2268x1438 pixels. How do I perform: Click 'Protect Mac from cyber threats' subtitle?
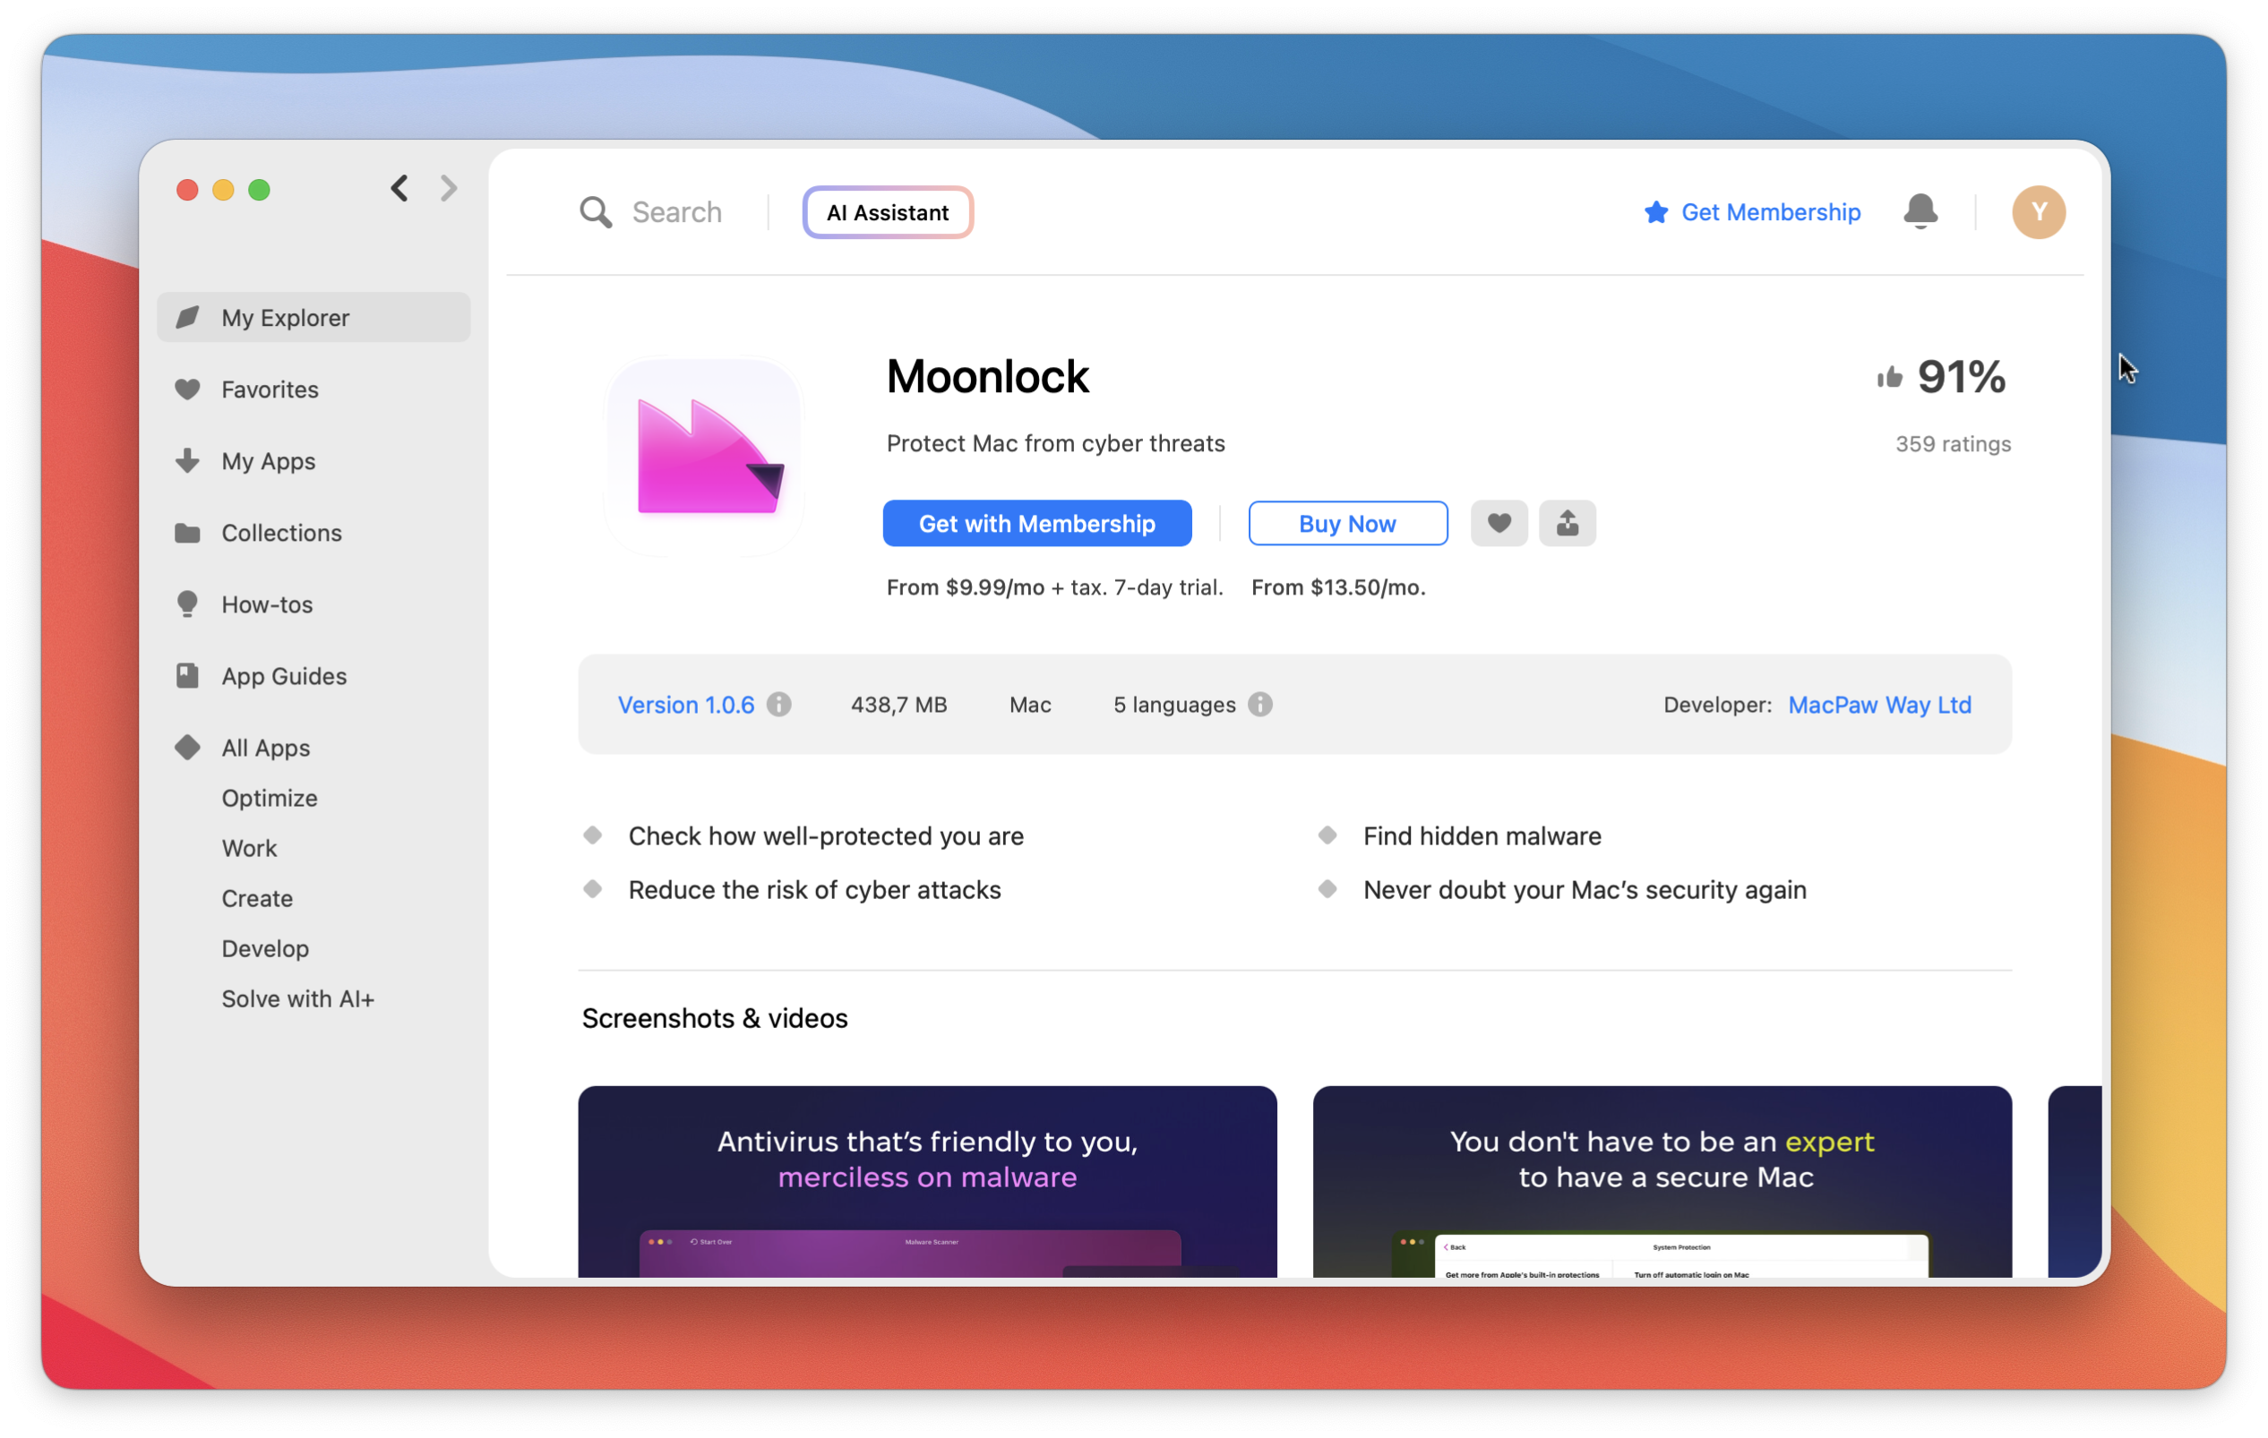click(x=1056, y=443)
